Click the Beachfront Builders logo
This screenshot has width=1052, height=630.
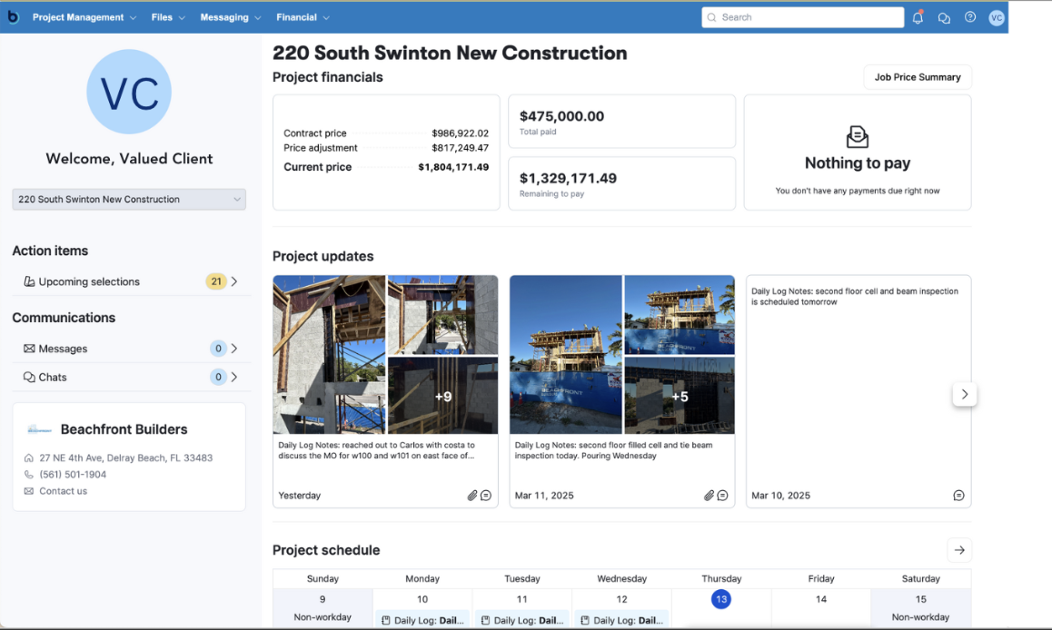click(x=39, y=429)
